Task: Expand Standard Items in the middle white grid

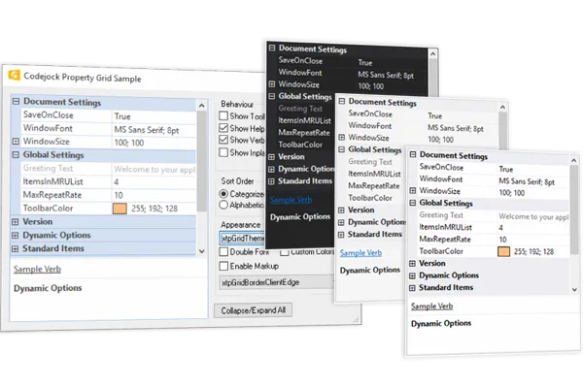Action: tap(341, 235)
